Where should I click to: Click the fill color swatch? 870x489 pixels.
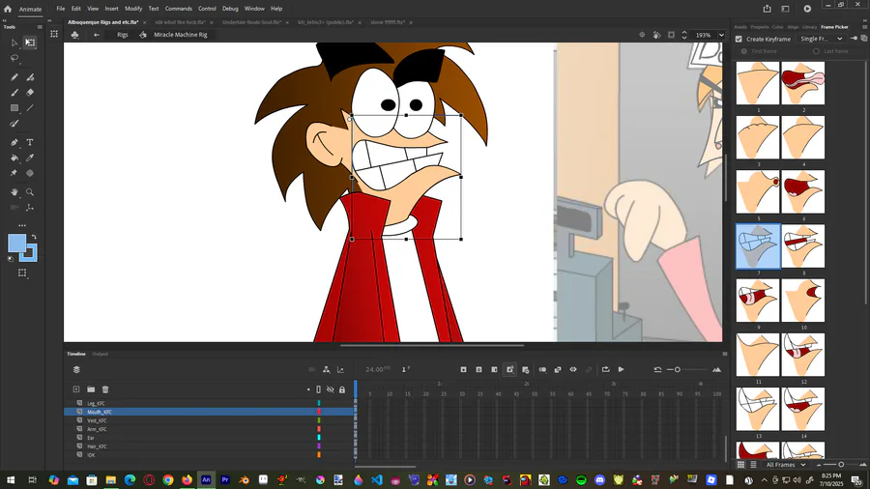point(16,243)
